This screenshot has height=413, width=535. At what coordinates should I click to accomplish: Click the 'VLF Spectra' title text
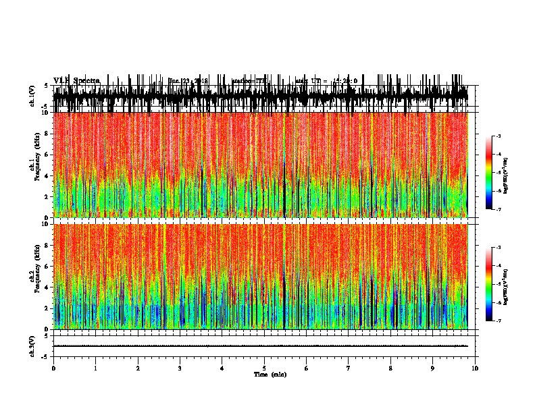click(x=76, y=81)
